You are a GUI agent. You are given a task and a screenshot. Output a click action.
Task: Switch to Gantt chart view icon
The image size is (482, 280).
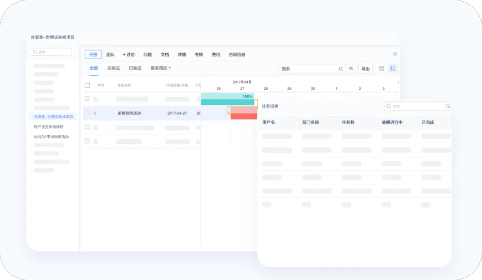(393, 69)
